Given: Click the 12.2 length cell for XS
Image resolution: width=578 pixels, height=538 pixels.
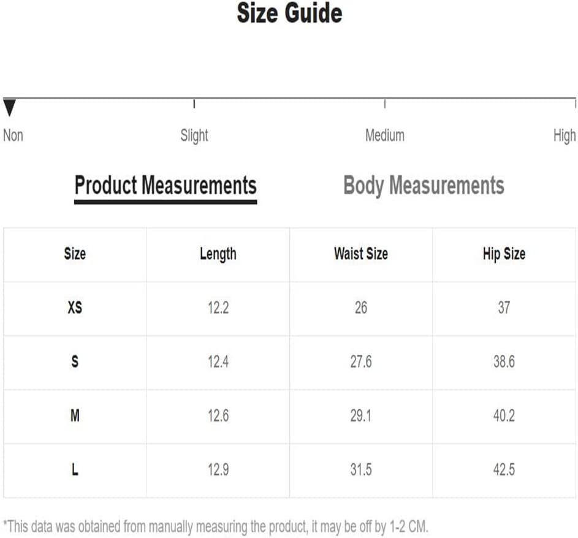Looking at the screenshot, I should point(218,308).
